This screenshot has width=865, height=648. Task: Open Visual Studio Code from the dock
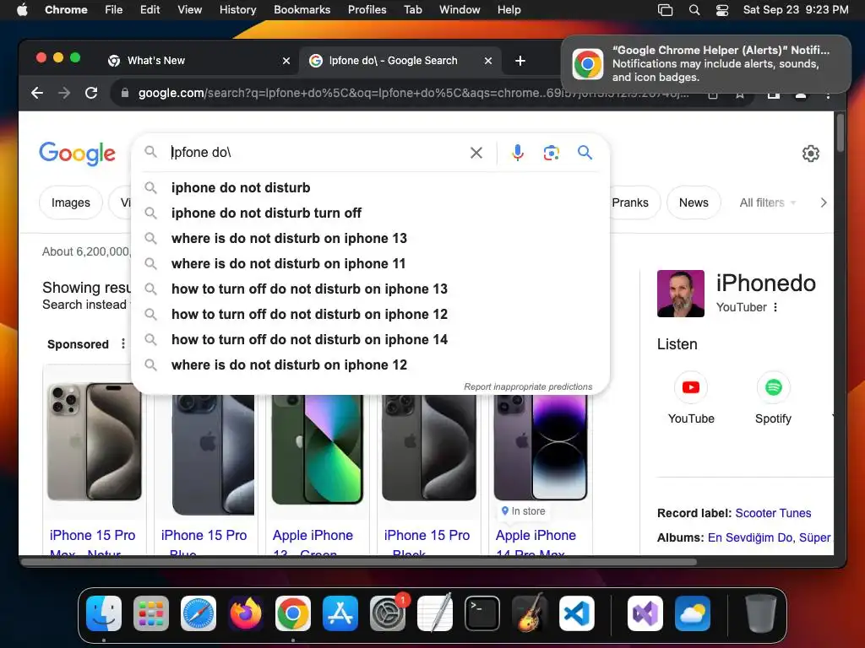pos(576,613)
